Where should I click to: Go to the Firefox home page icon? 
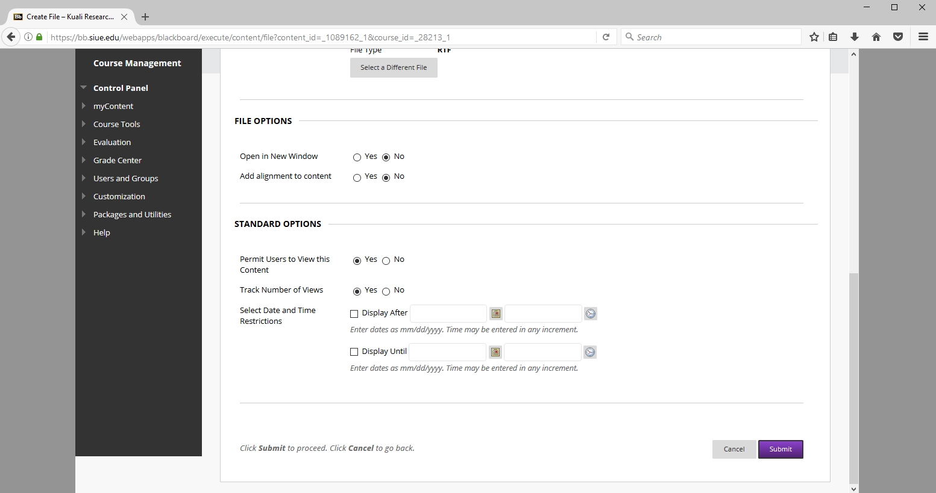(x=876, y=37)
